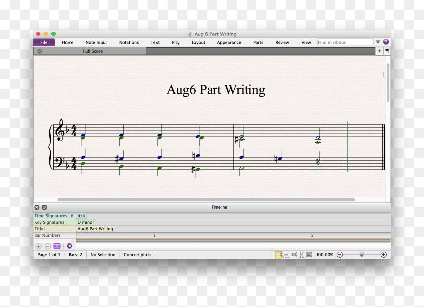
Task: Select single pages vertically view icon
Action: pos(301,255)
